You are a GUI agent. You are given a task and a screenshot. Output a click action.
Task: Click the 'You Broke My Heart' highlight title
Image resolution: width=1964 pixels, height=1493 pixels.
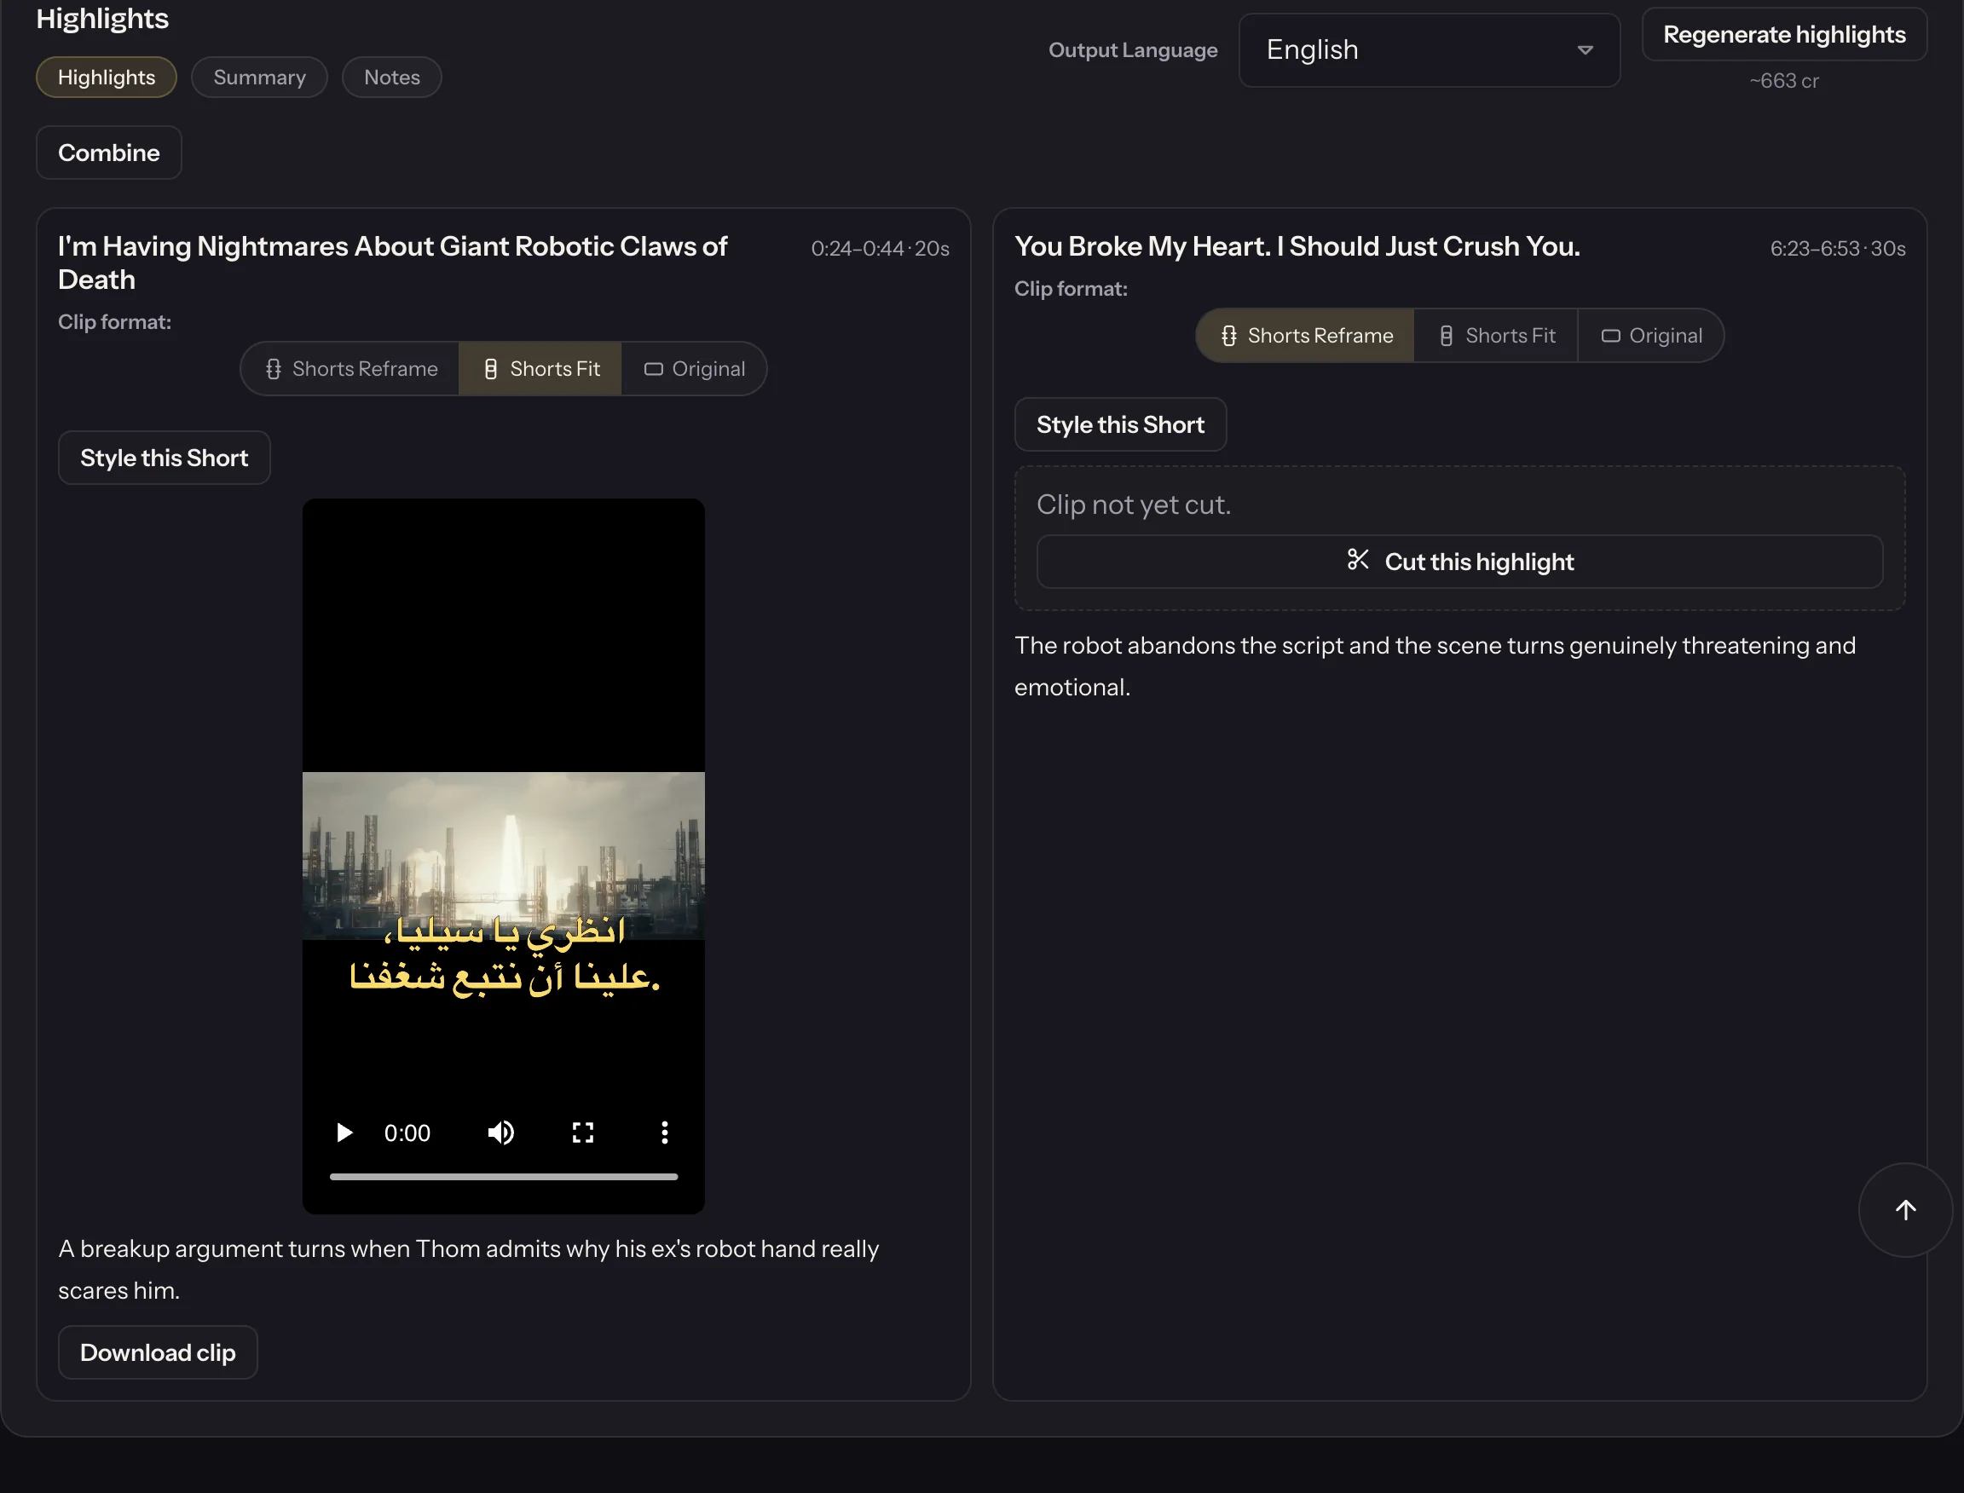tap(1297, 246)
